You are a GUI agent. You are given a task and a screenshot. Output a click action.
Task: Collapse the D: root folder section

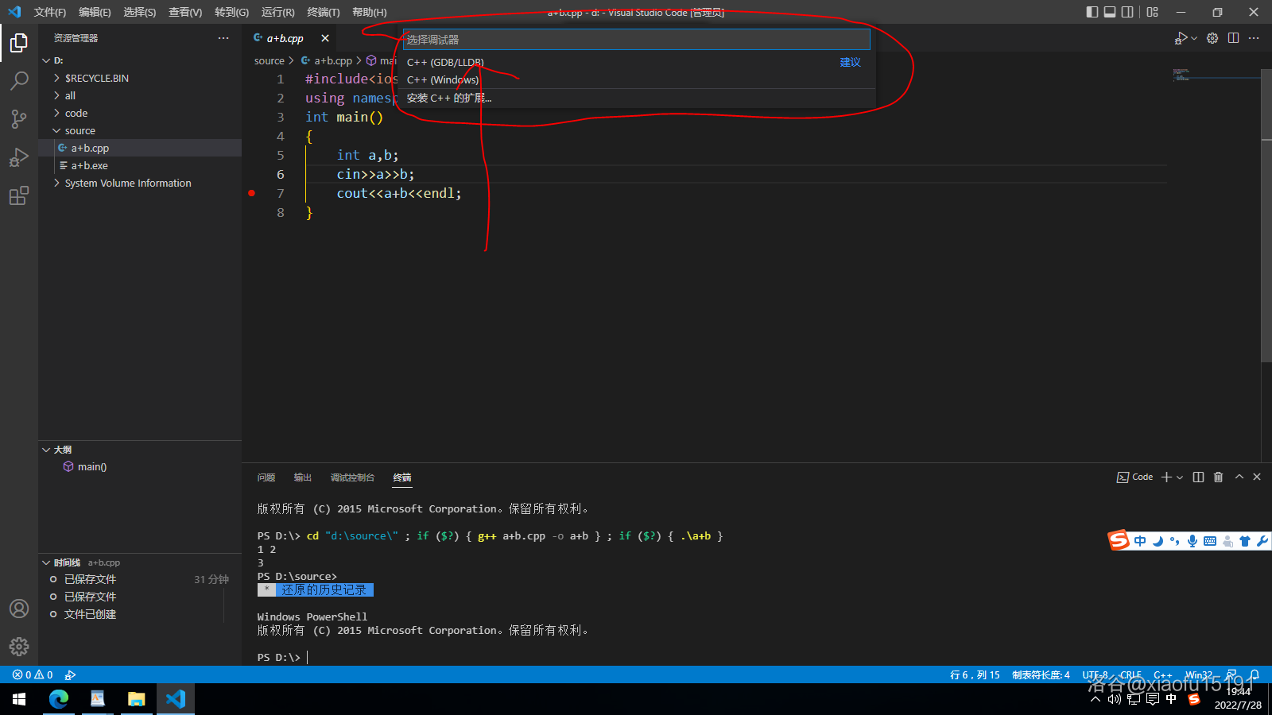140,60
